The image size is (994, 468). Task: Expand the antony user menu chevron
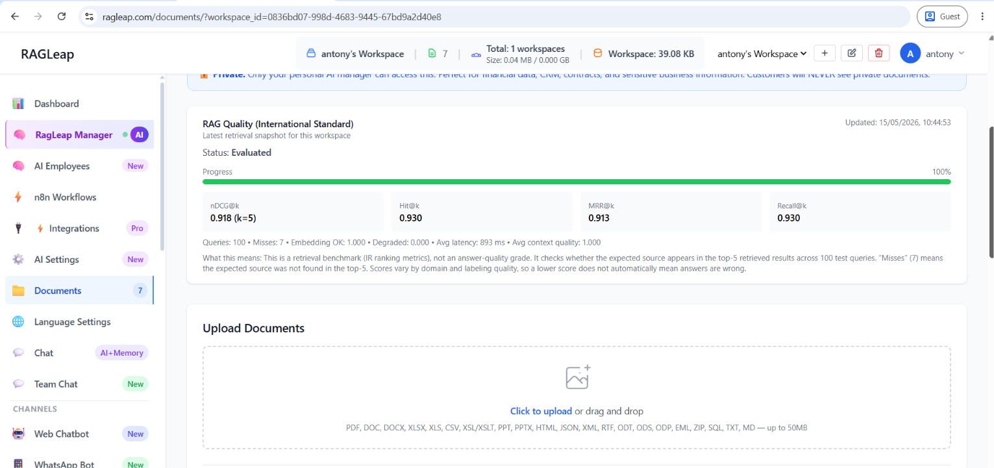click(962, 53)
